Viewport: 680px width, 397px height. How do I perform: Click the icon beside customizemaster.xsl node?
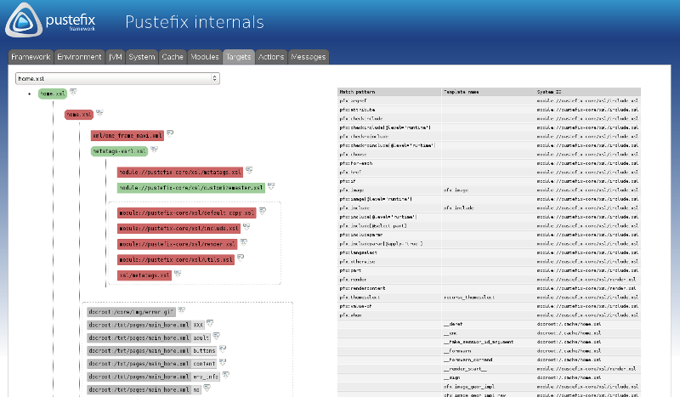[271, 185]
